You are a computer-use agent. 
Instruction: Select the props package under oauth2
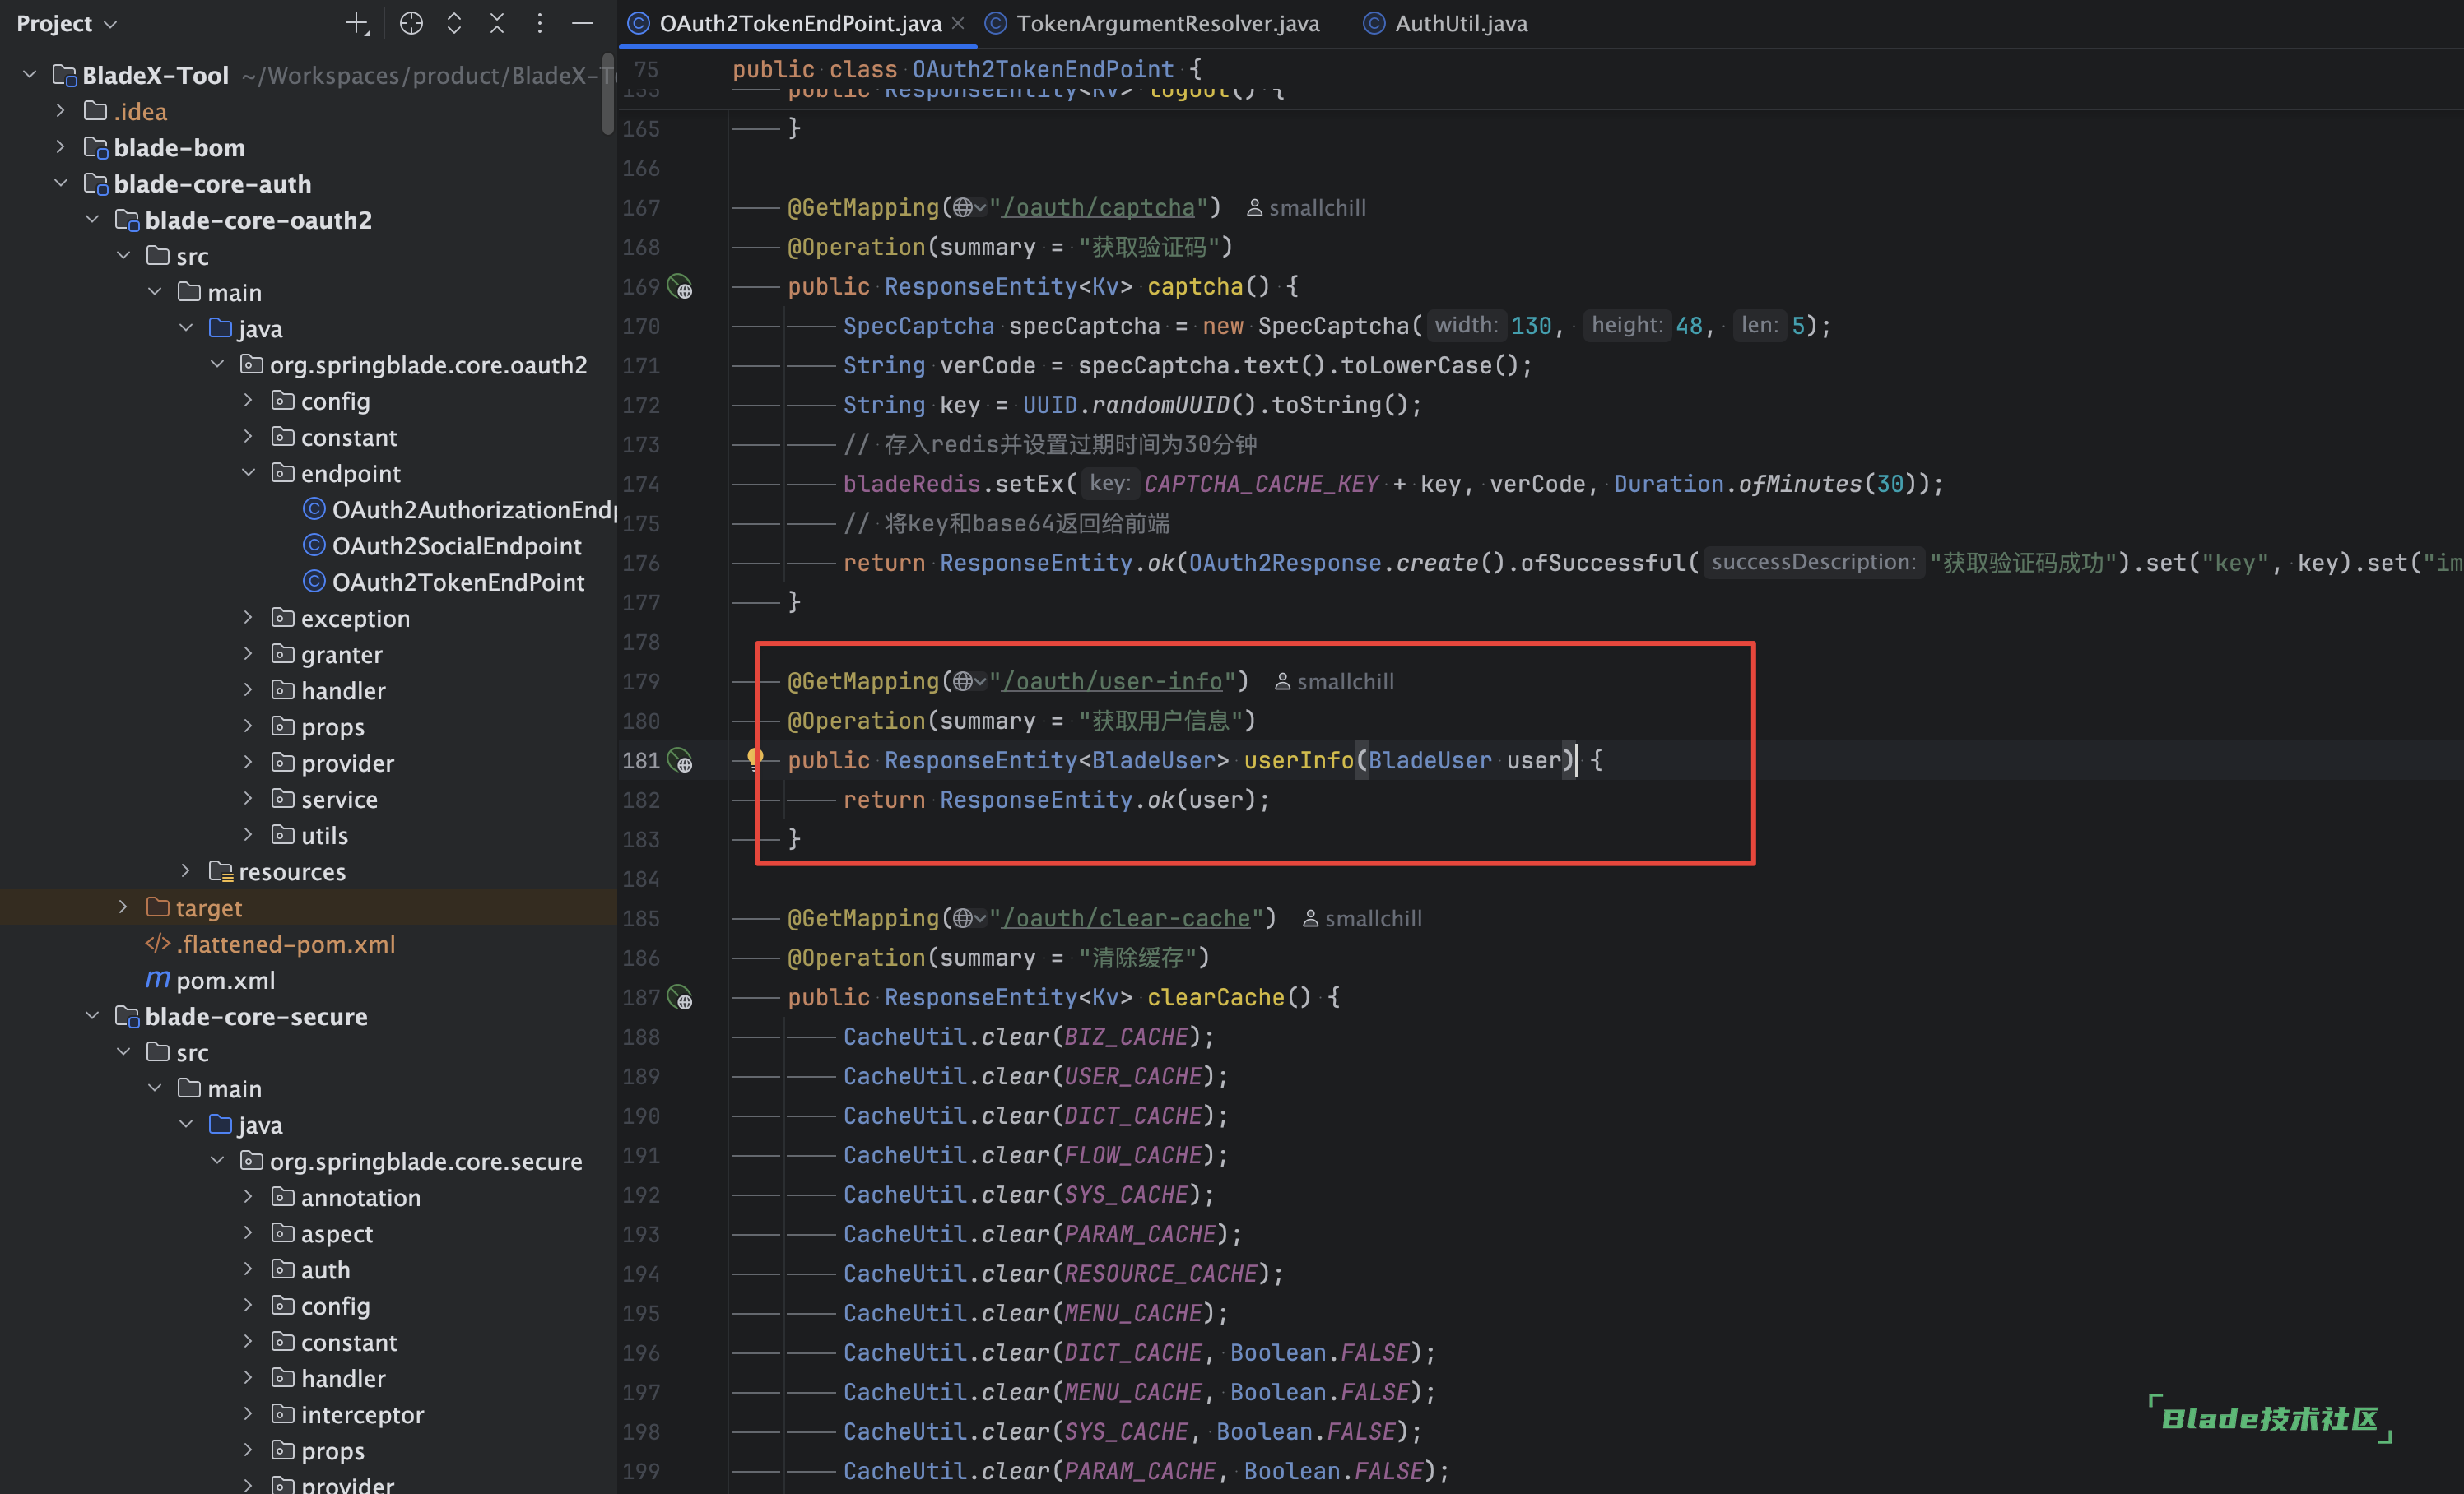[318, 726]
